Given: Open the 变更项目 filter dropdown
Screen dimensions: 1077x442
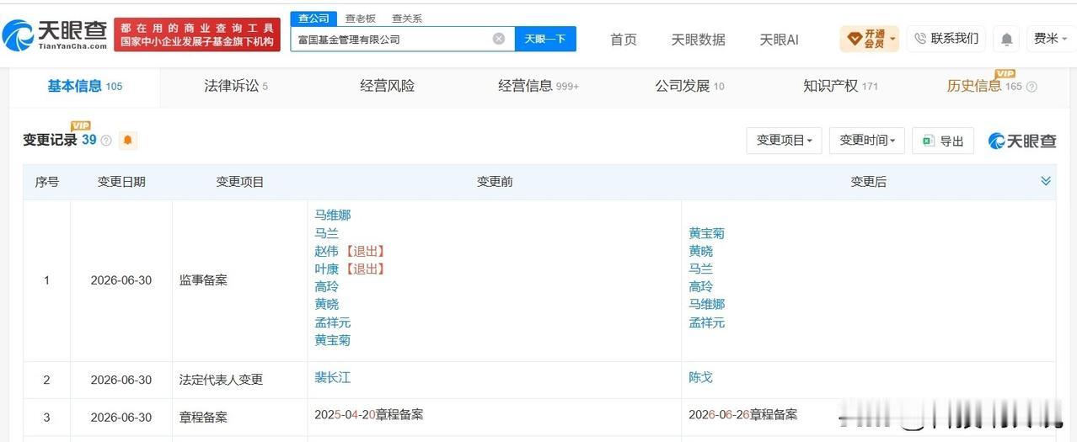Looking at the screenshot, I should coord(784,141).
